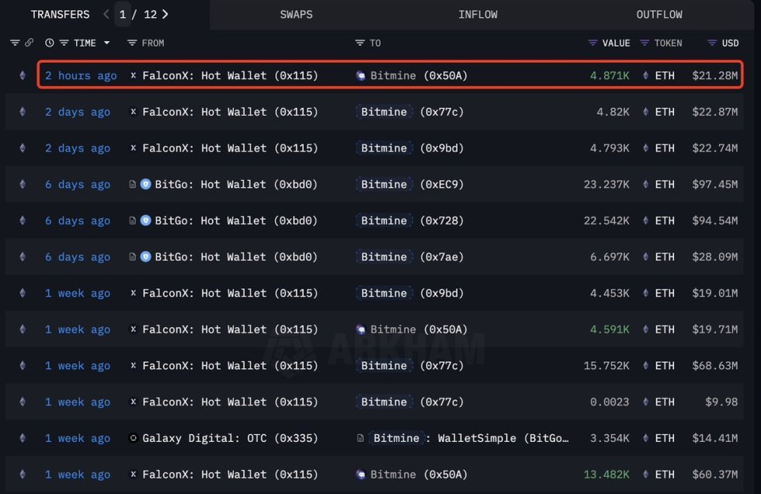Open the OUTFLOW tab
The image size is (761, 494).
click(659, 14)
